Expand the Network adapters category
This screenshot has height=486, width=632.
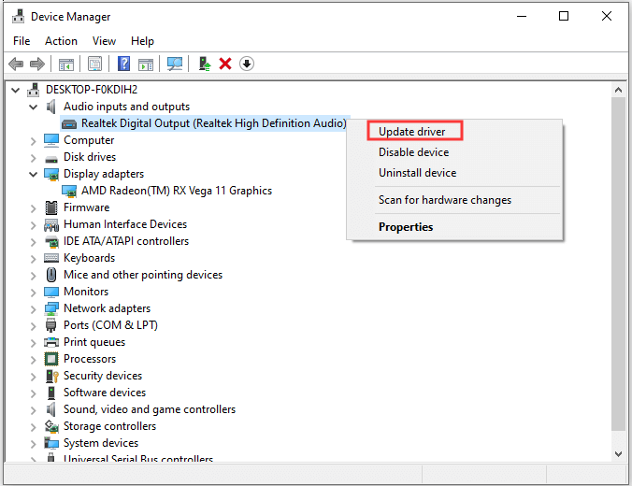(35, 308)
